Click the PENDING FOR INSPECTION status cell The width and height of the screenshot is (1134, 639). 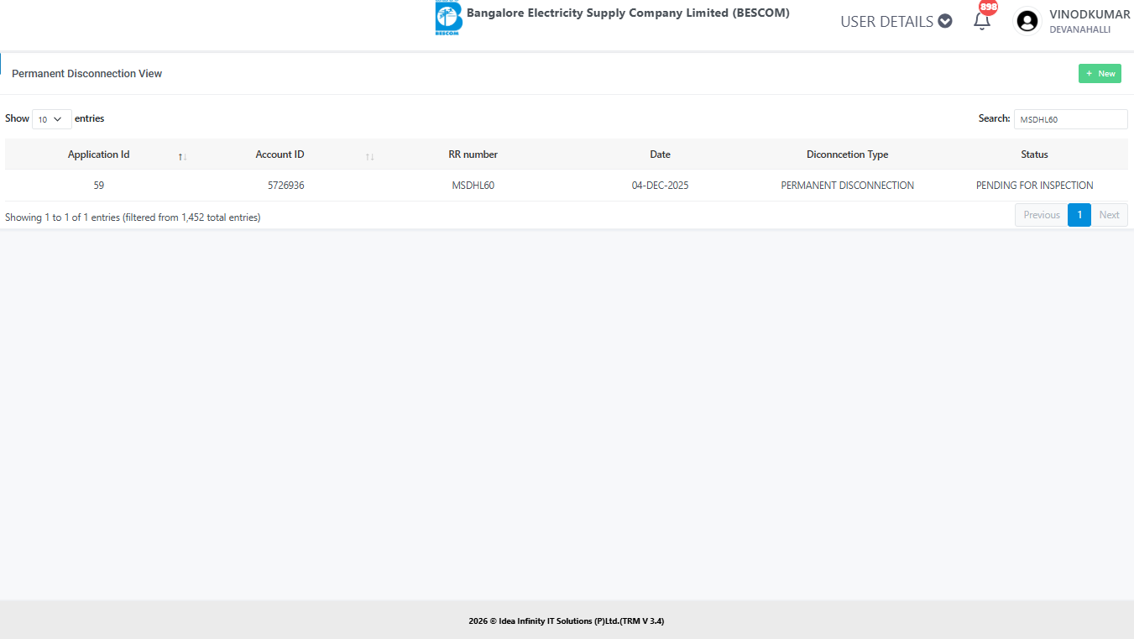[x=1034, y=186]
